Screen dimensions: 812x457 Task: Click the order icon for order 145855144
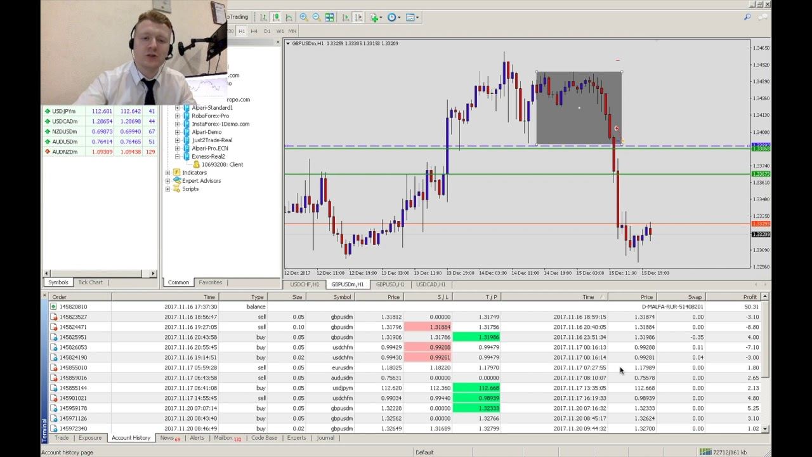pyautogui.click(x=55, y=388)
